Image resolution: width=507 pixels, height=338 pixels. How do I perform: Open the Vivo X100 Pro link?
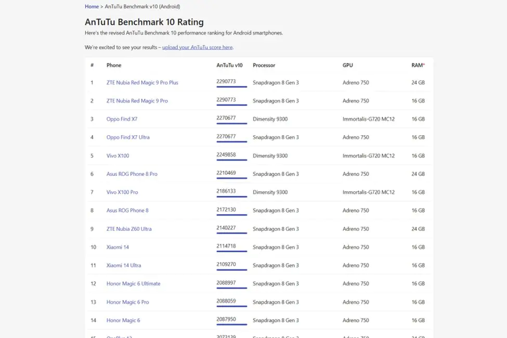point(122,192)
